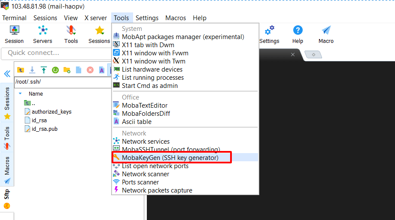The width and height of the screenshot is (395, 220).
Task: Choose MobaKeyGen (SSH key generator)
Action: (x=170, y=157)
